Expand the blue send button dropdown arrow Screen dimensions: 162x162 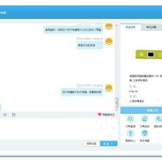tap(112, 144)
